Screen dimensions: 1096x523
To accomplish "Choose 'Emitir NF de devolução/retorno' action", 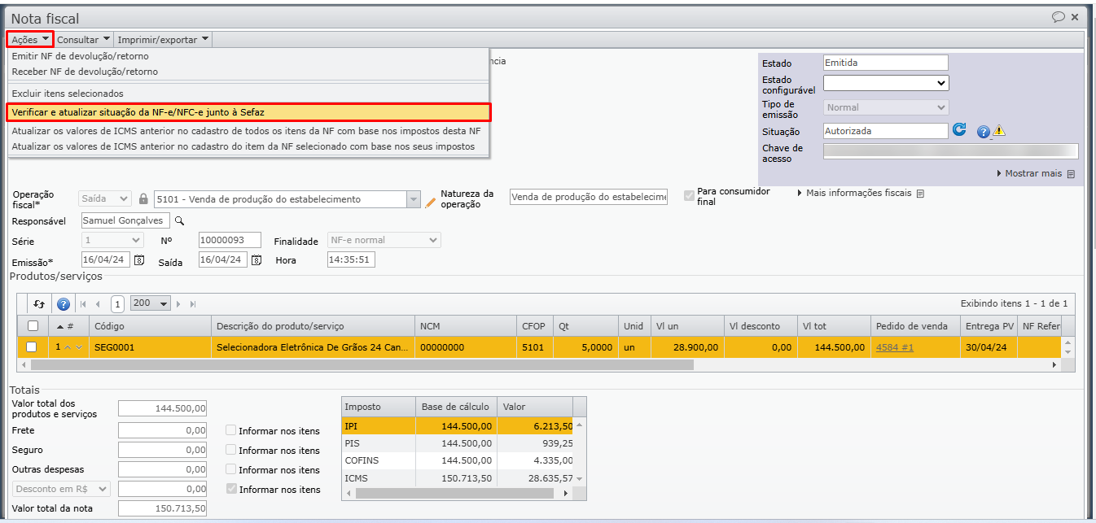I will point(81,56).
